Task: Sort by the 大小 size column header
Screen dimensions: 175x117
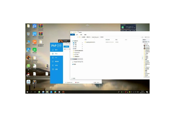Action: tap(126, 40)
